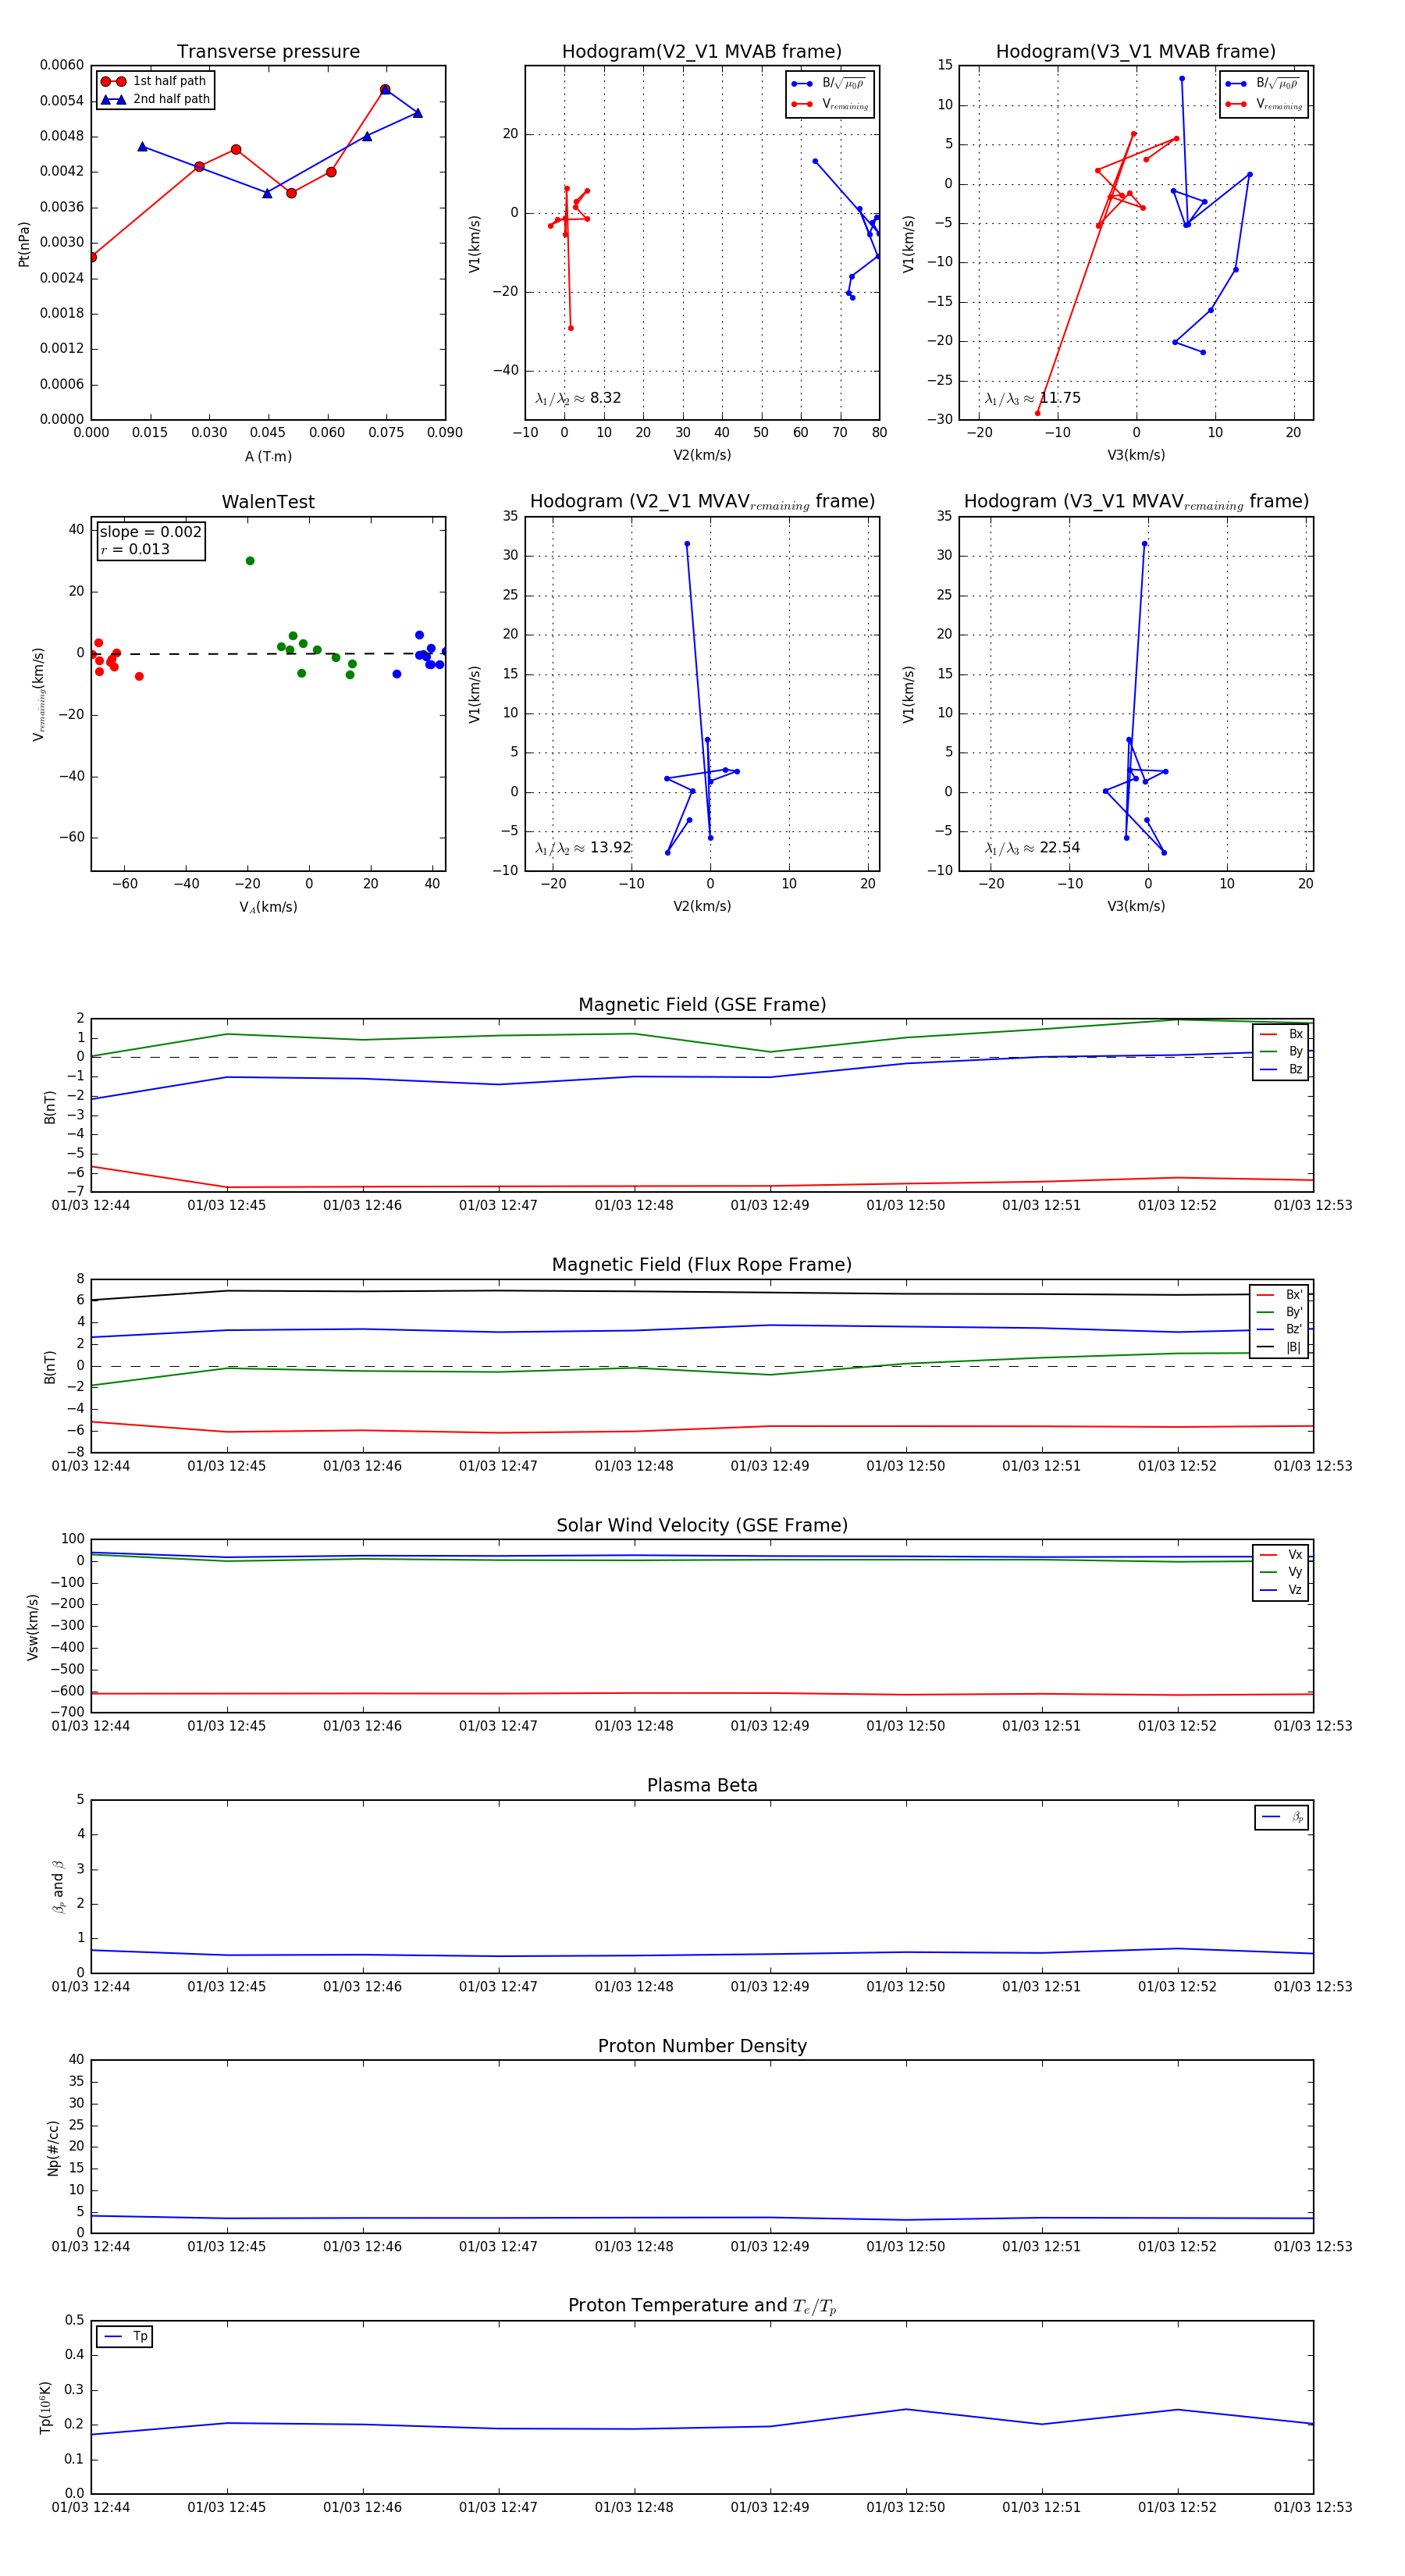
Task: Click the |B| legend entry in Flux Rope plot
Action: (x=1279, y=1347)
